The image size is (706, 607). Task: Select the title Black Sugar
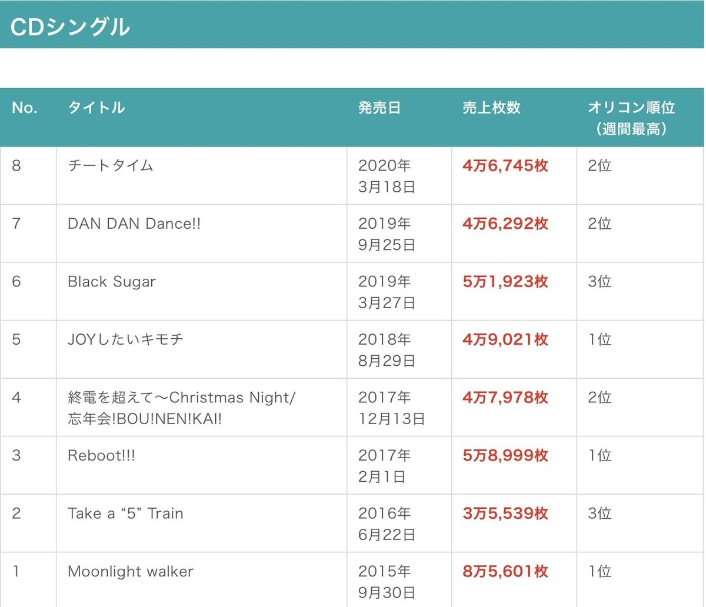pos(112,282)
